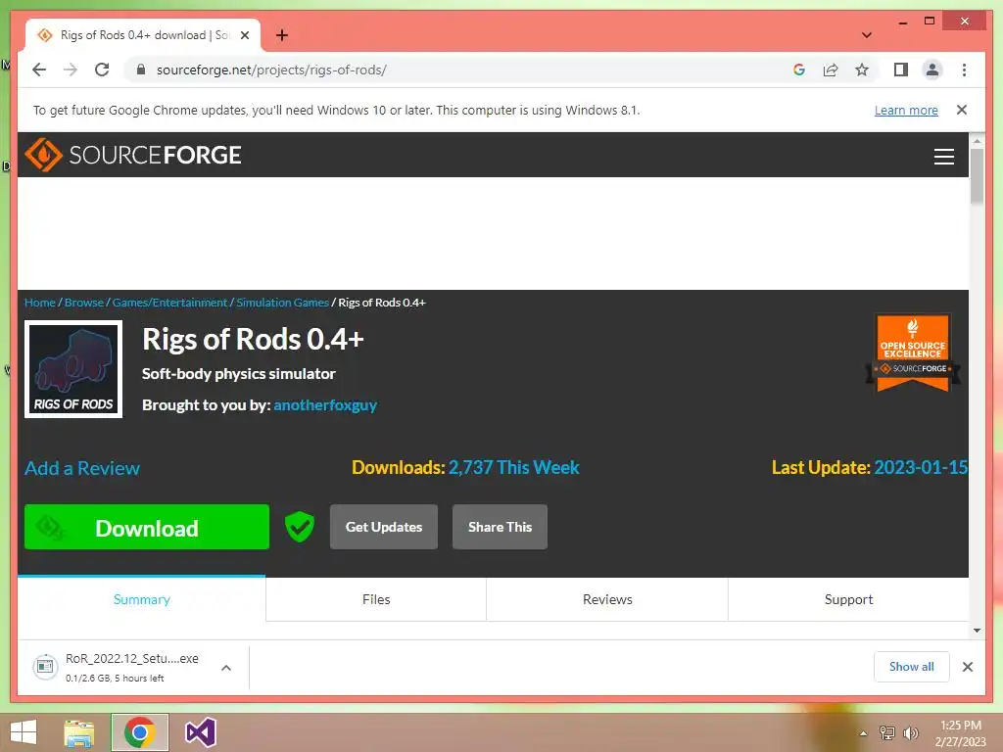This screenshot has width=1003, height=752.
Task: Expand the download item options chevron
Action: (226, 668)
